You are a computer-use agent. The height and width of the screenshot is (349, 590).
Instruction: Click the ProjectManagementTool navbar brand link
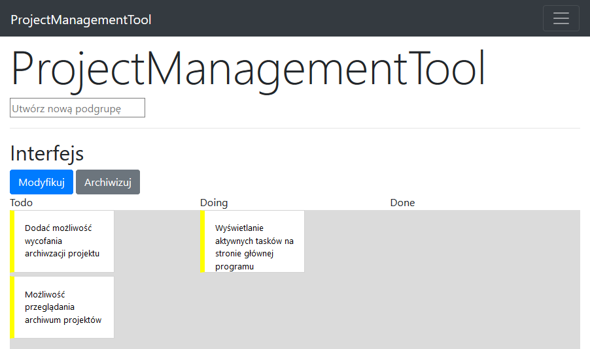click(x=81, y=20)
